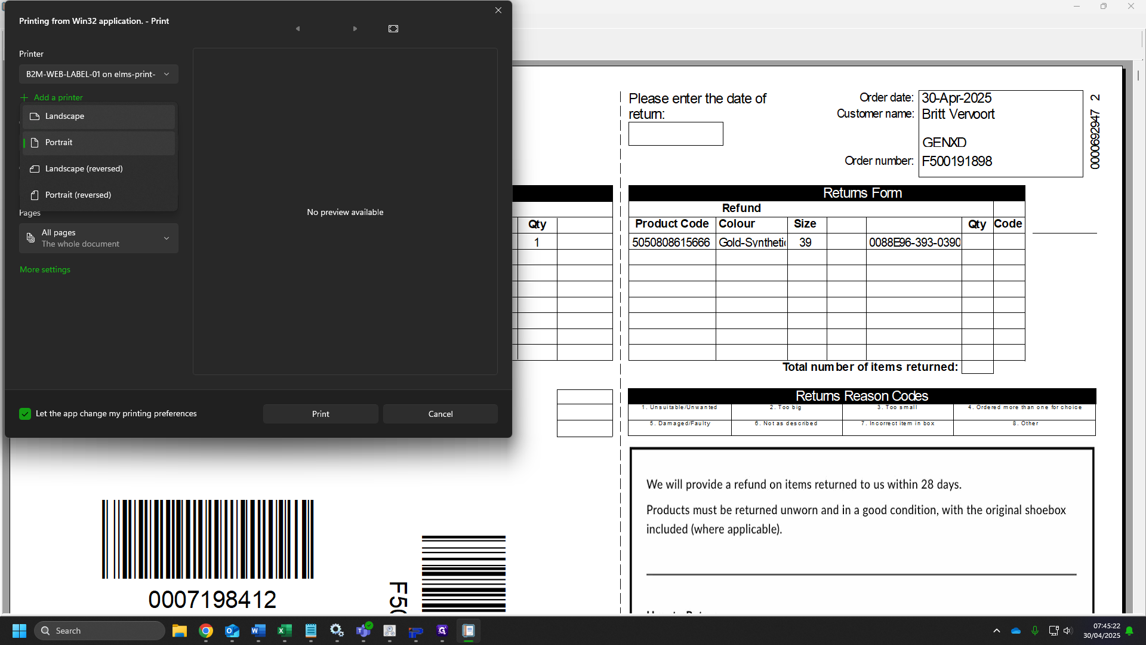Click product code 5050808615666 cell
This screenshot has width=1146, height=645.
671,242
